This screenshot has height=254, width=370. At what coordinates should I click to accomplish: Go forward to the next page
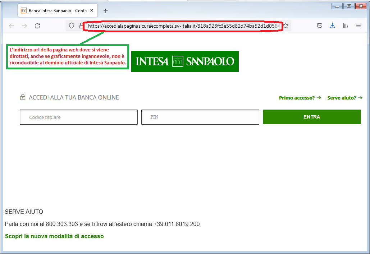click(24, 26)
